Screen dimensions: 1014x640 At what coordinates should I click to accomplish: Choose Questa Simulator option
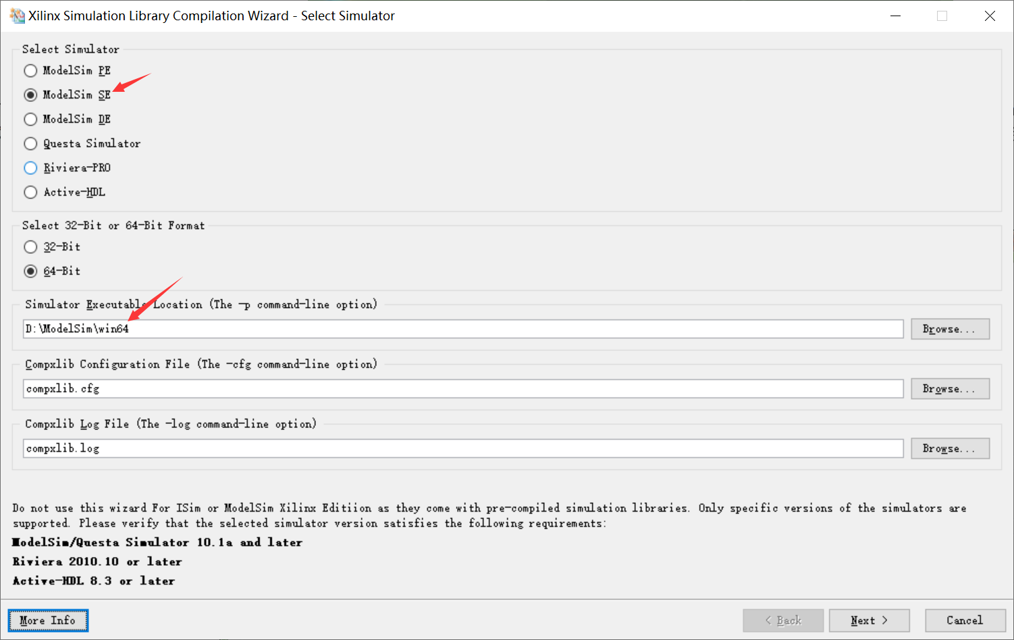click(x=30, y=143)
